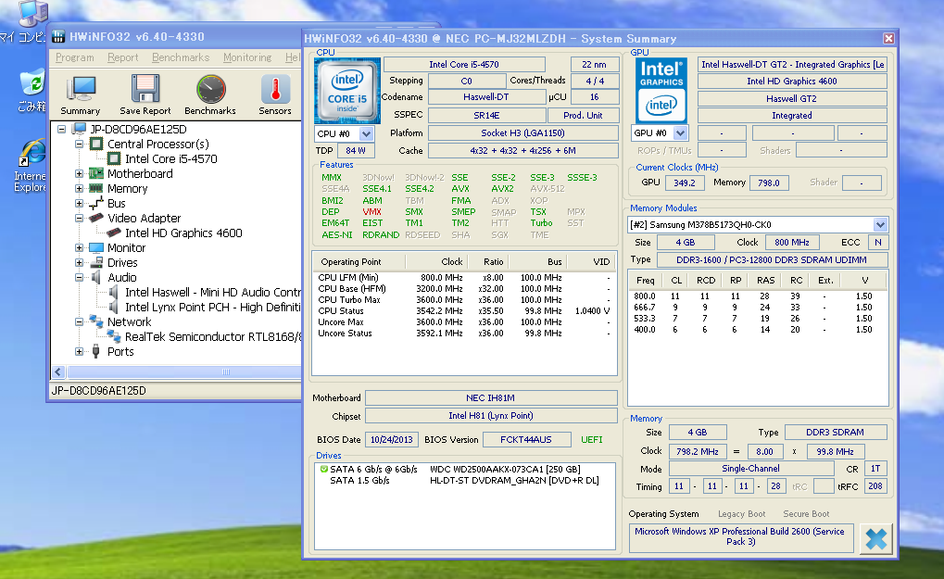Click the Motherboard field NEC IH81M

pyautogui.click(x=491, y=397)
